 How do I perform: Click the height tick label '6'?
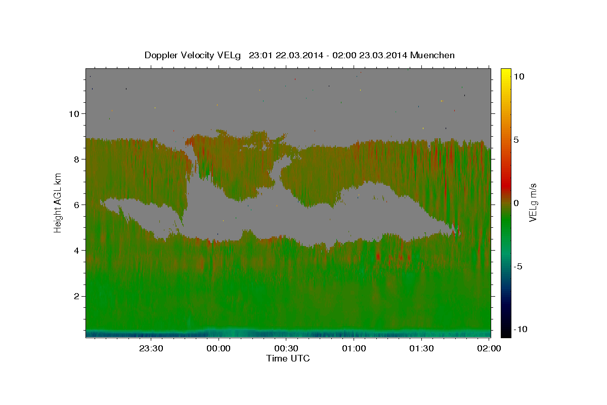tap(77, 205)
